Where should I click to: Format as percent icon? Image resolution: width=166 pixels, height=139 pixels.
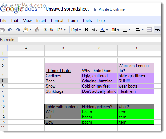coord(51,30)
